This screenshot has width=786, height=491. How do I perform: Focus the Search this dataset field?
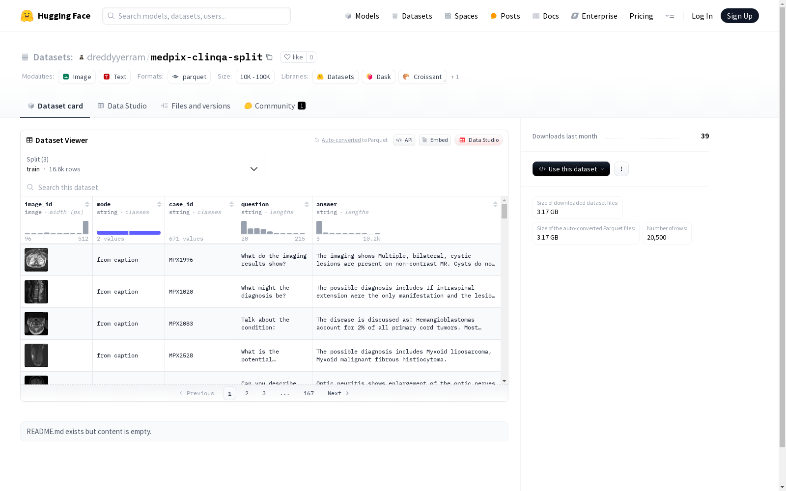264,187
